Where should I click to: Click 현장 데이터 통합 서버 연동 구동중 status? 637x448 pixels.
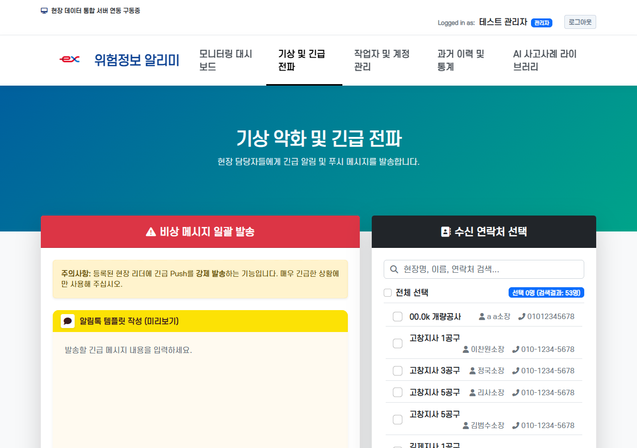click(x=96, y=10)
